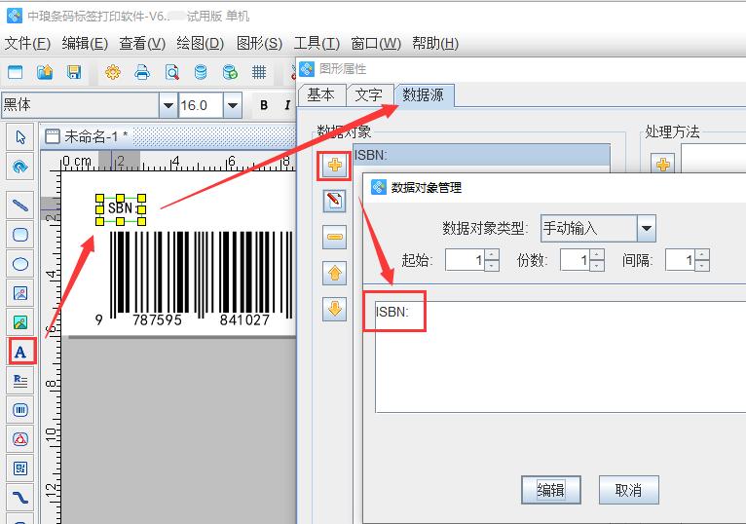Open the 数据对象类型 dropdown
Image resolution: width=746 pixels, height=524 pixels.
click(646, 229)
